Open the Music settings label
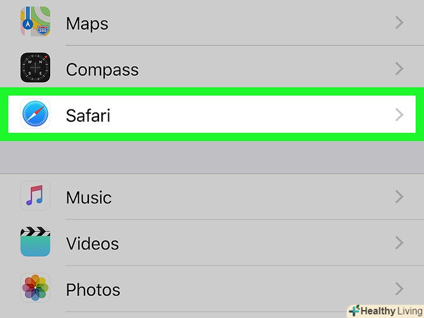 point(89,197)
